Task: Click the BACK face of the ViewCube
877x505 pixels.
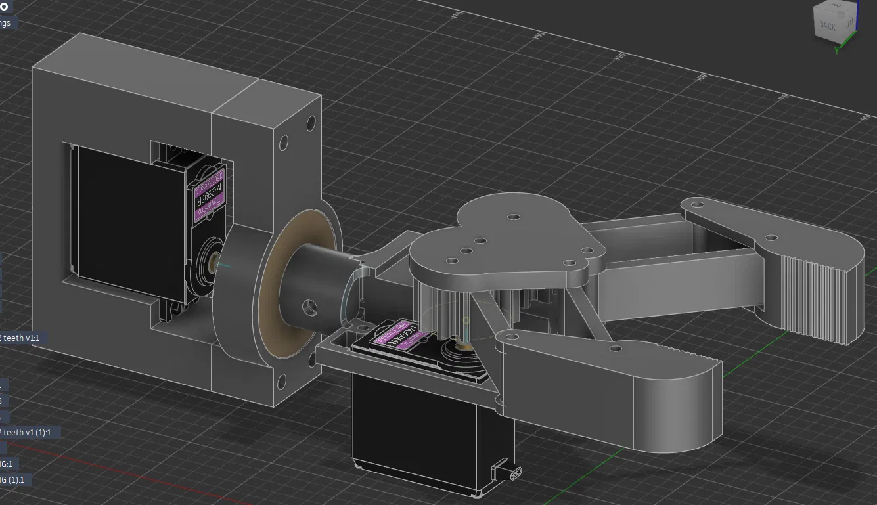Action: tap(828, 26)
